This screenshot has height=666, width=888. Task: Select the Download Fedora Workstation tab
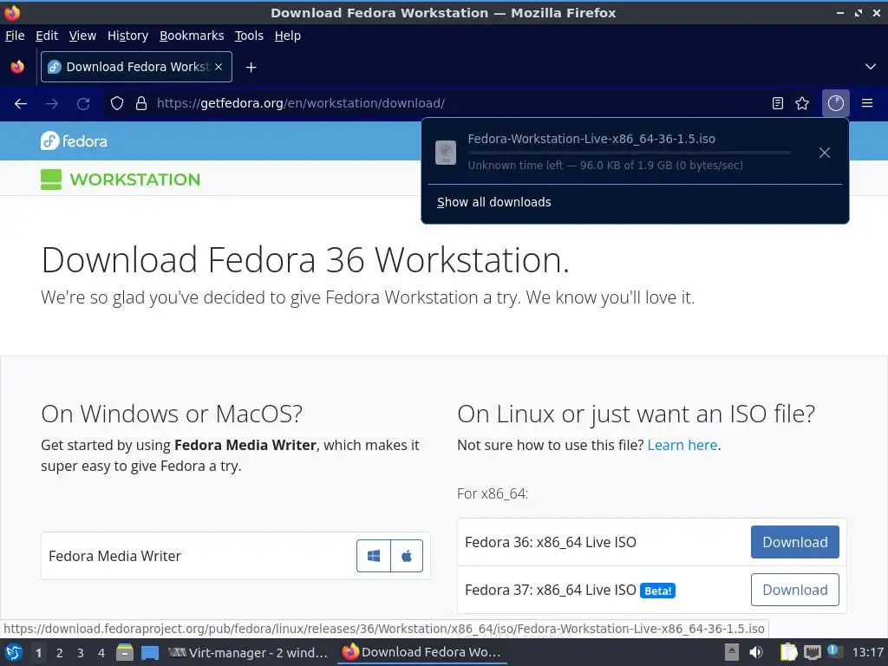point(136,67)
